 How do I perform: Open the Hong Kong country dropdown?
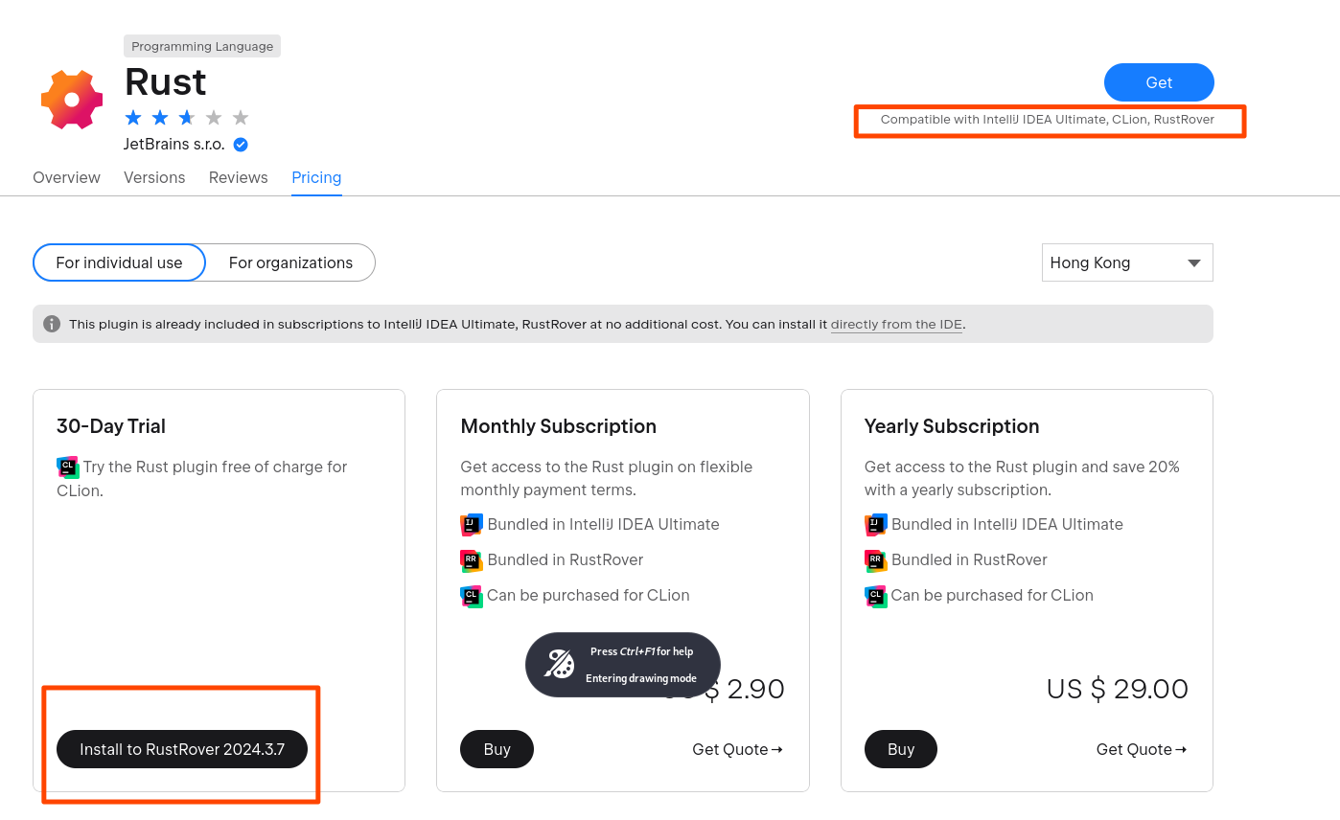(1127, 262)
